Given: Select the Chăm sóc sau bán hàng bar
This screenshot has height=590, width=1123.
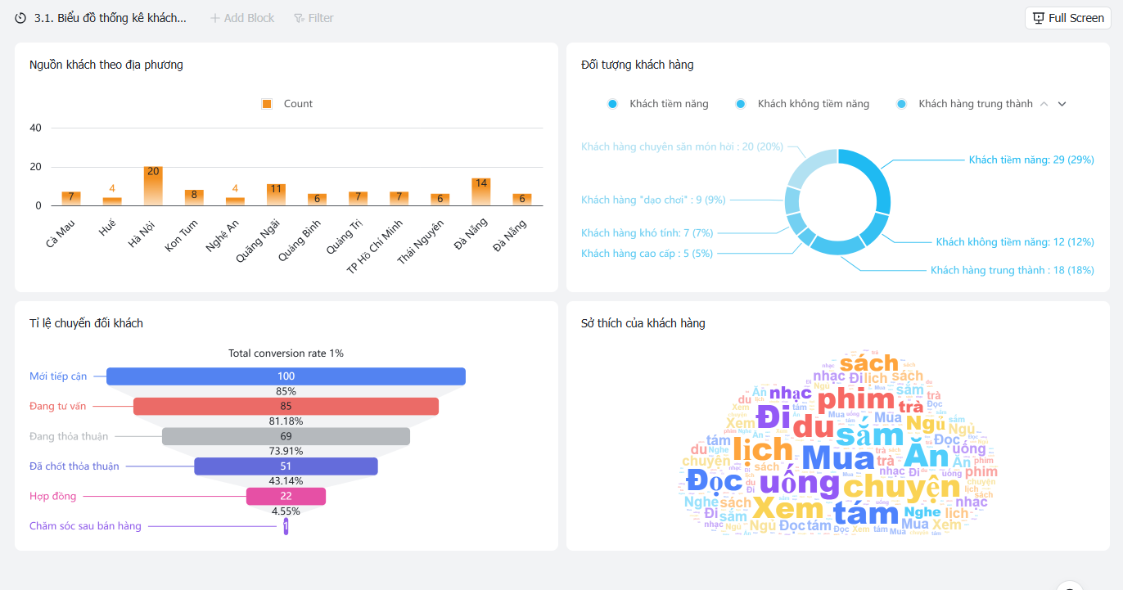Looking at the screenshot, I should (x=286, y=526).
